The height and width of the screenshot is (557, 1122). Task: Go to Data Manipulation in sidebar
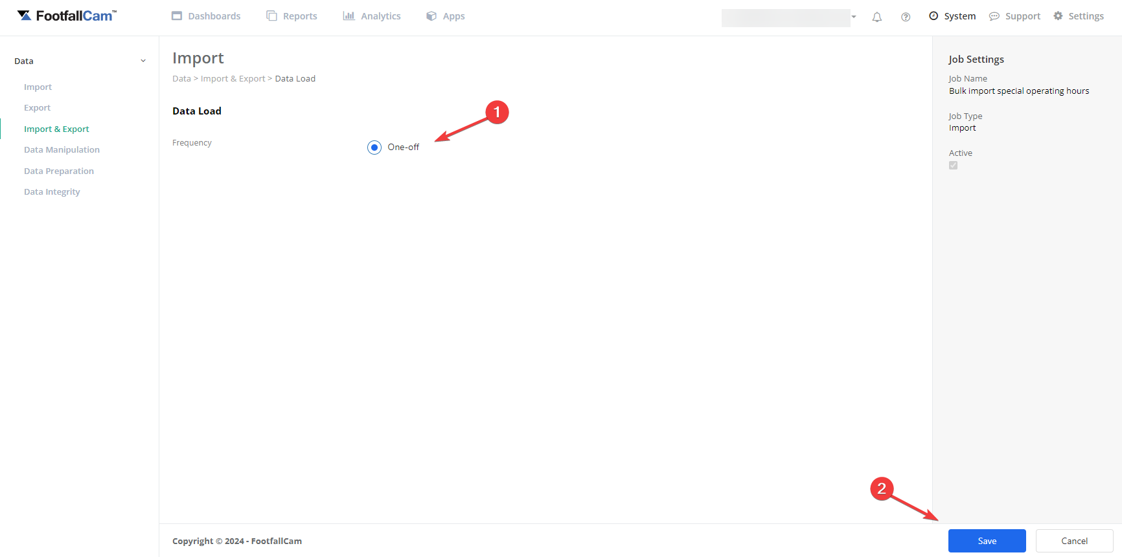[x=62, y=149]
